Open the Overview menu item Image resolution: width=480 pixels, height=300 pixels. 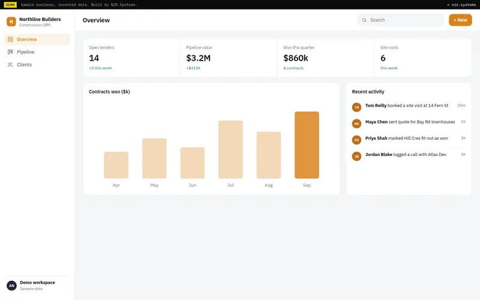click(x=37, y=39)
